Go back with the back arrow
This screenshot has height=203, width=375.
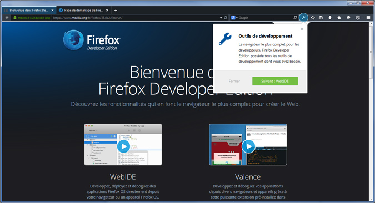click(7, 18)
